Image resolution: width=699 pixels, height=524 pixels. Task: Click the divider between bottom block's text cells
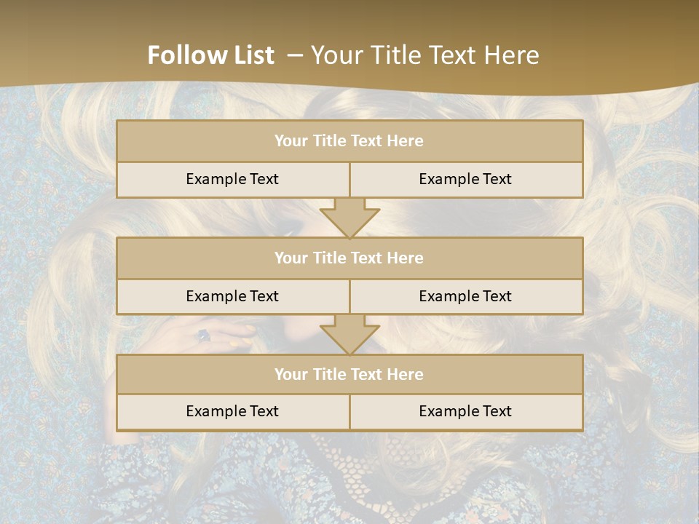tap(349, 412)
